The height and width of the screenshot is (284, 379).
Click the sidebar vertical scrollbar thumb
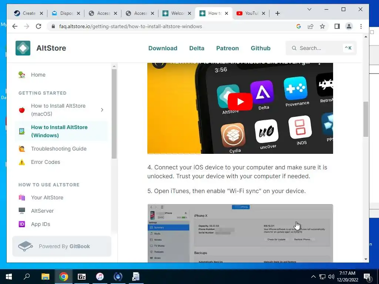click(x=114, y=114)
